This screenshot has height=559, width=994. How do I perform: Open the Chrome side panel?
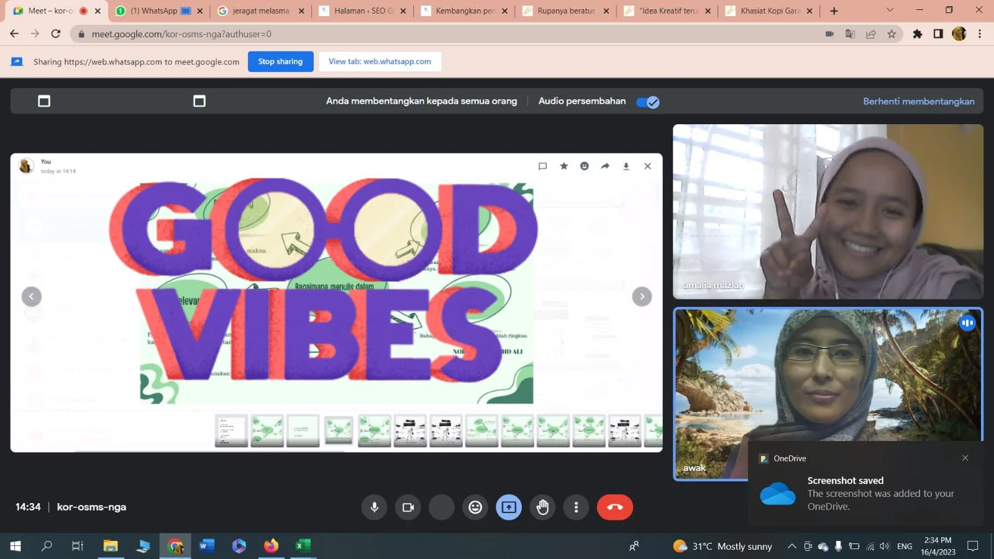click(938, 34)
